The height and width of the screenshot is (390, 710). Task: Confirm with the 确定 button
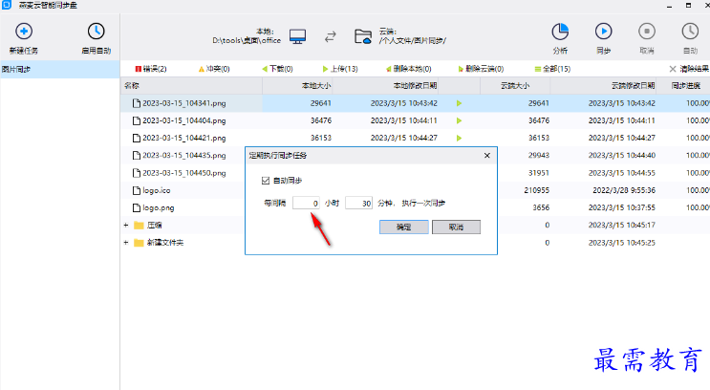[404, 227]
